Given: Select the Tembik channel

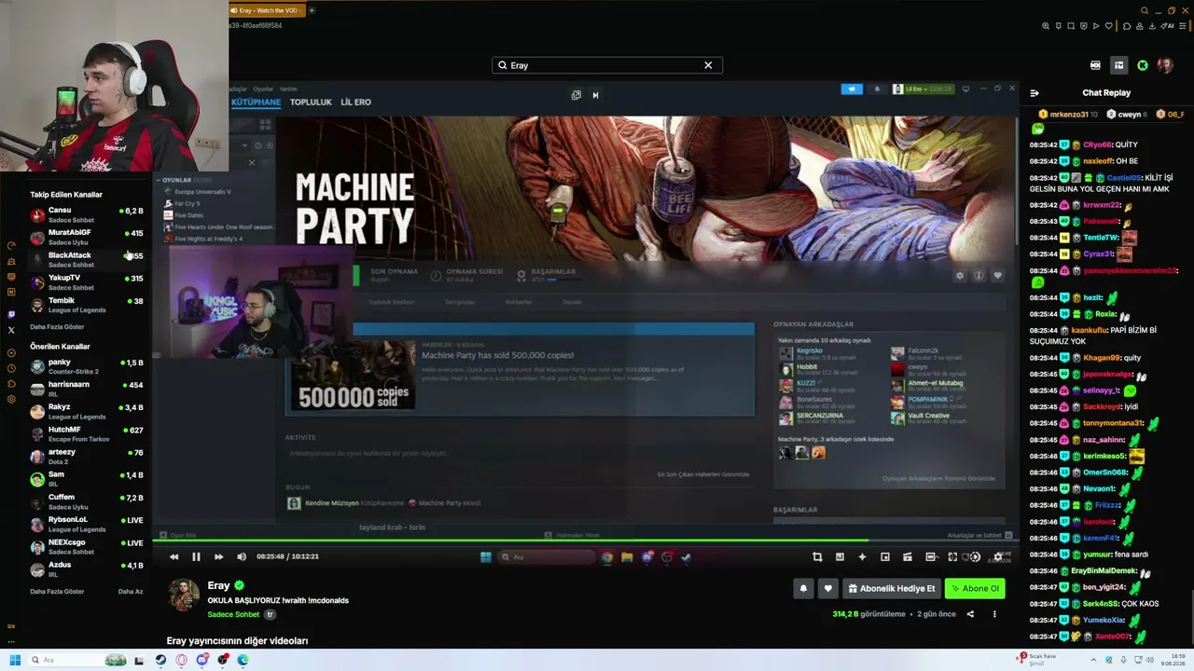Looking at the screenshot, I should (x=87, y=305).
